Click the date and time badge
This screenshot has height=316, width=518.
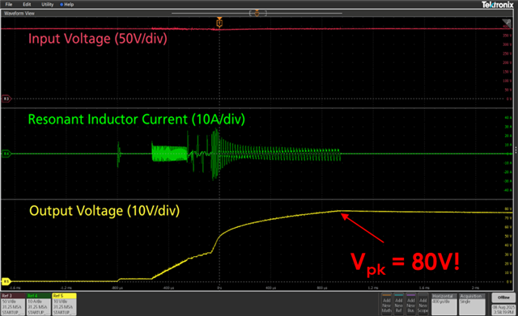503,310
